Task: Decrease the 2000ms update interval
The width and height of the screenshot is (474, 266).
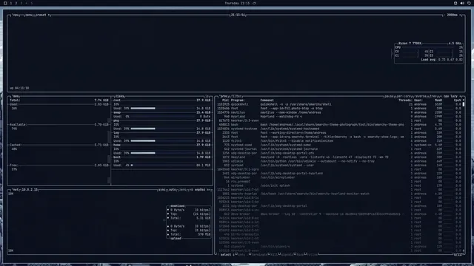Action: point(445,15)
